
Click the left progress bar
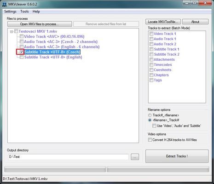pos(55,169)
